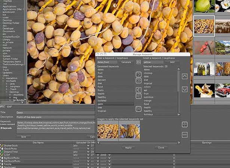230x168 pixels.
Task: Click DreamsTime green checkmark icon
Action: point(2,152)
